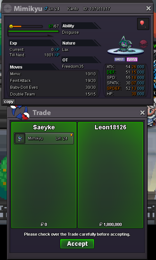Image resolution: width=156 pixels, height=260 pixels.
Task: Click the Mimikyu thumbnail in Saeyke's trade slot
Action: (x=20, y=138)
